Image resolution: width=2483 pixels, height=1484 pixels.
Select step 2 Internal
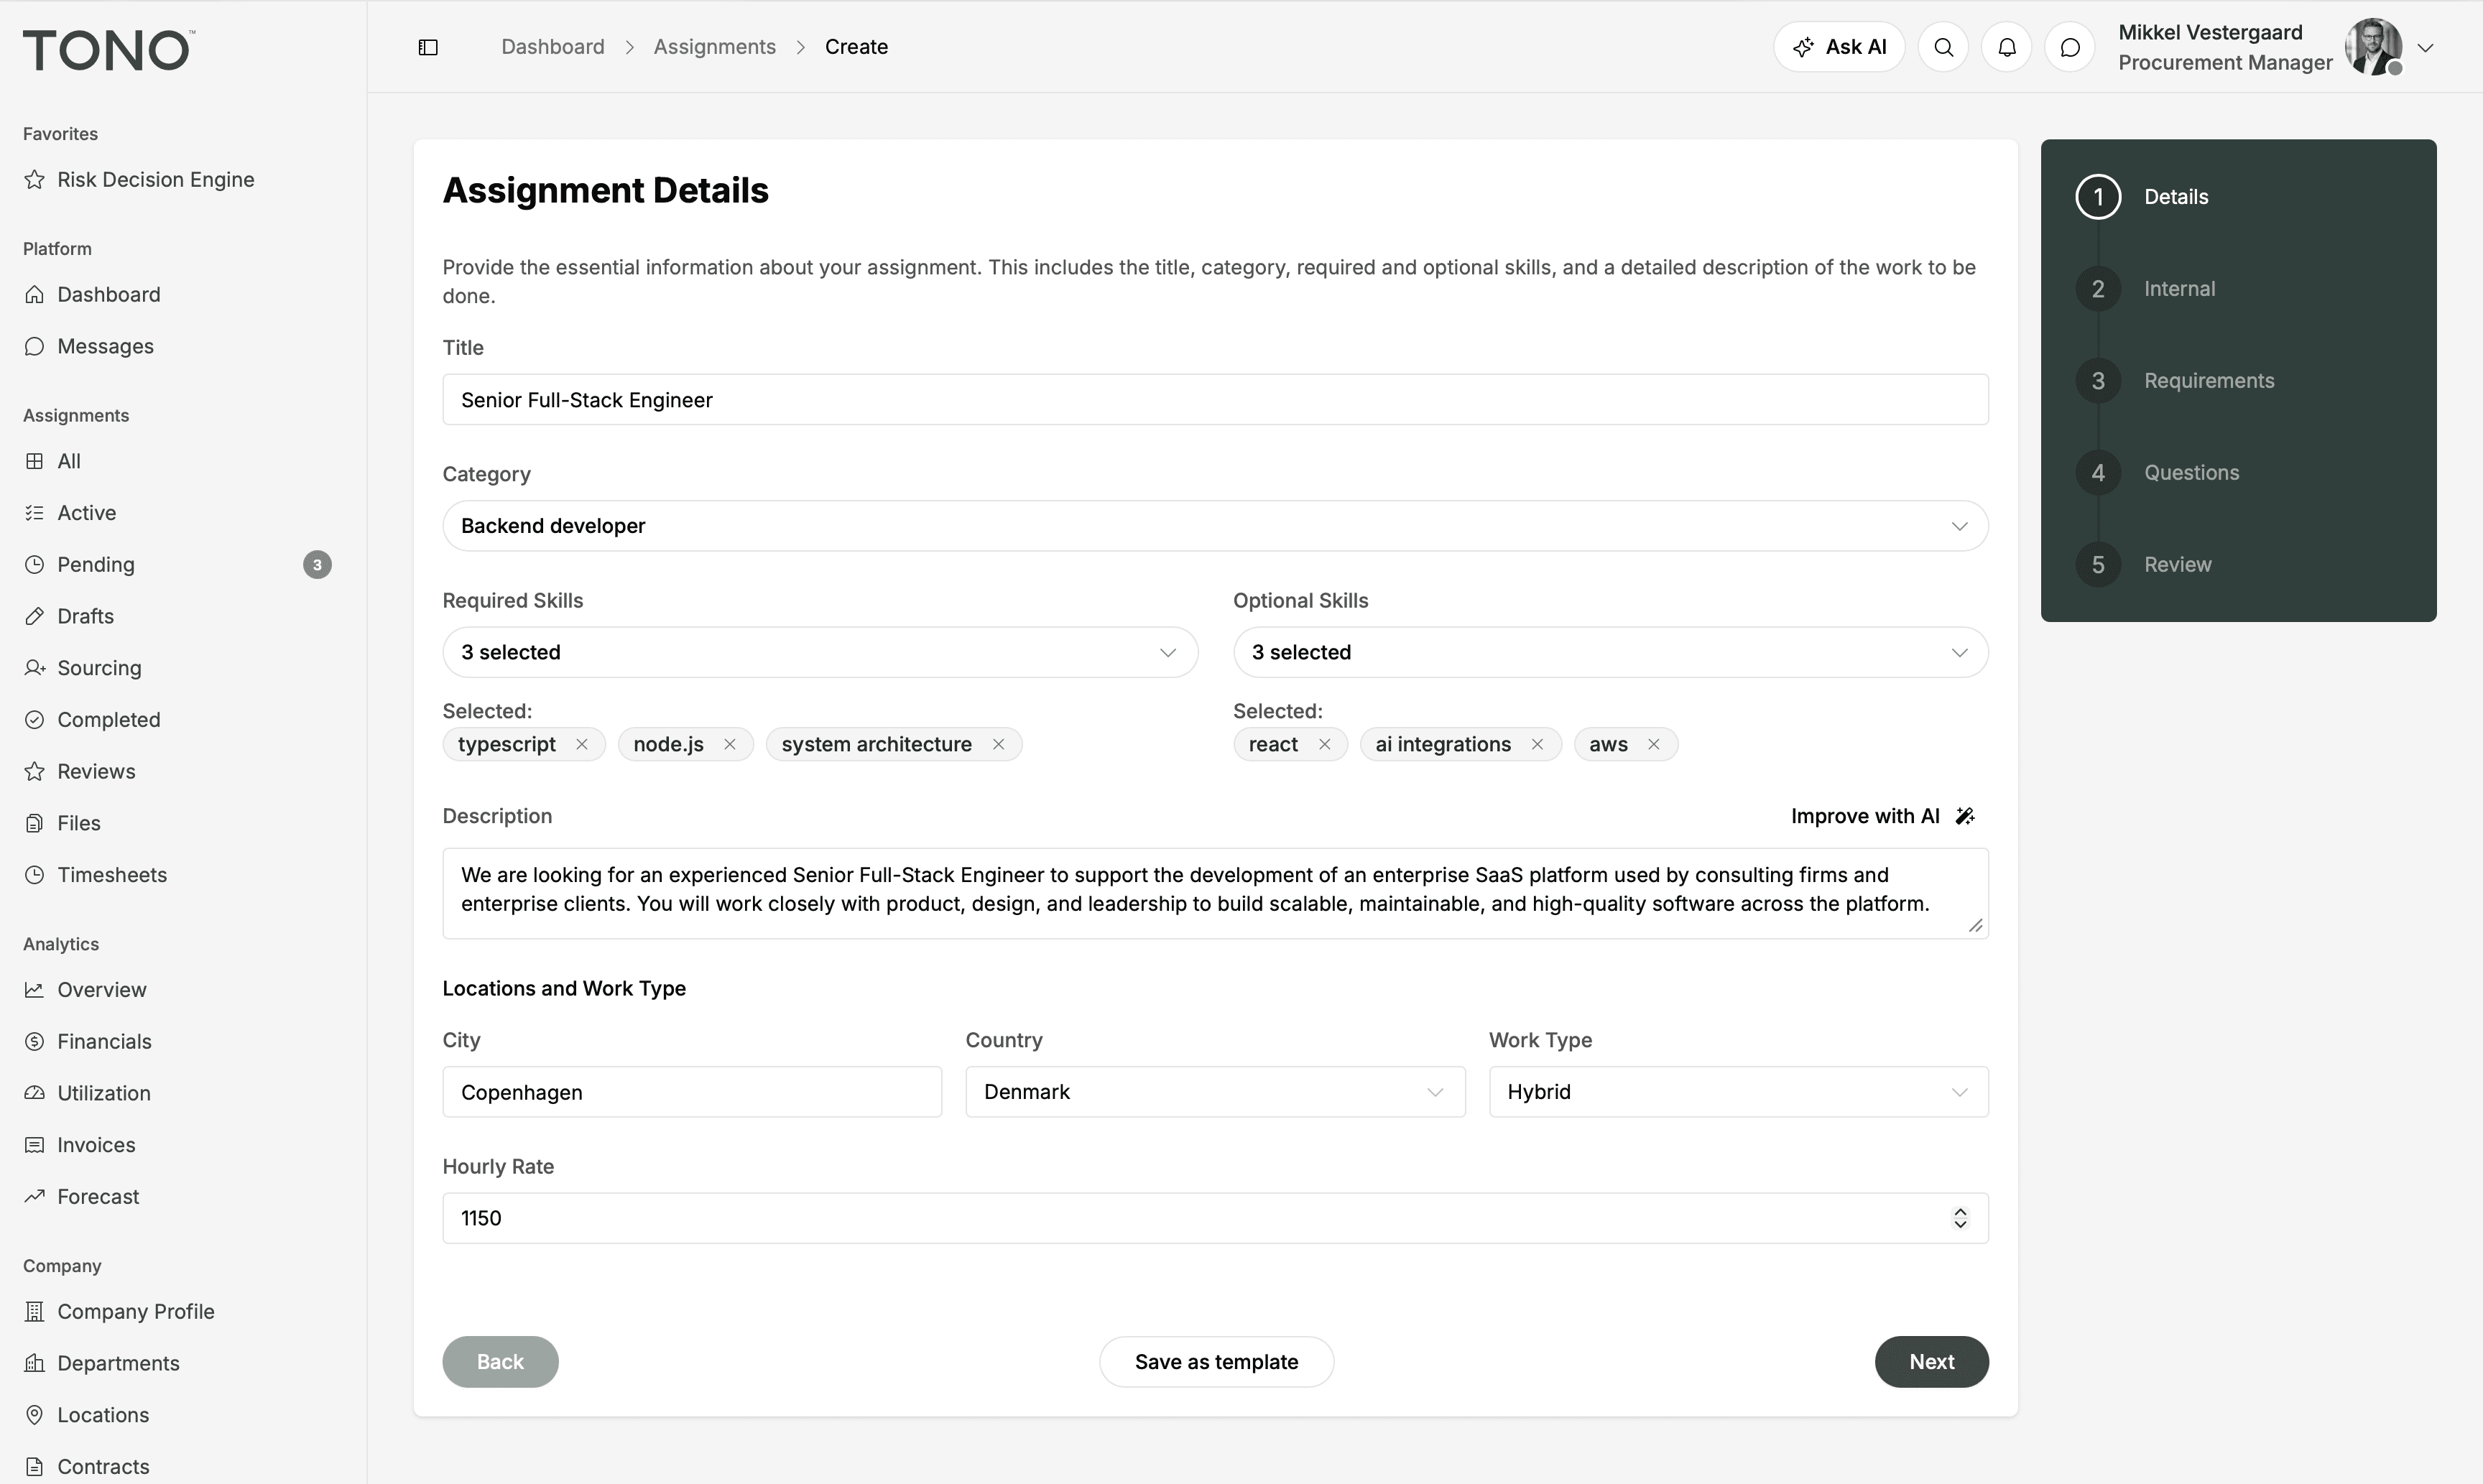pyautogui.click(x=2146, y=289)
